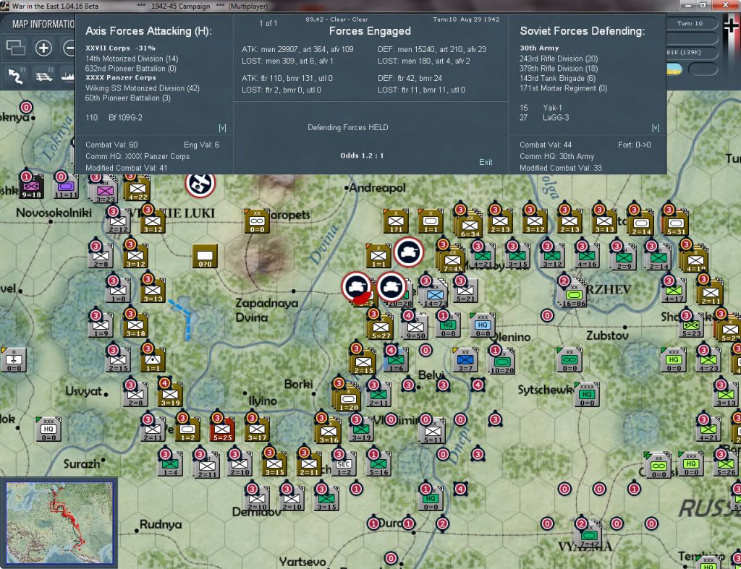Click the blue and yellow flag button
The width and height of the screenshot is (741, 569).
click(675, 69)
